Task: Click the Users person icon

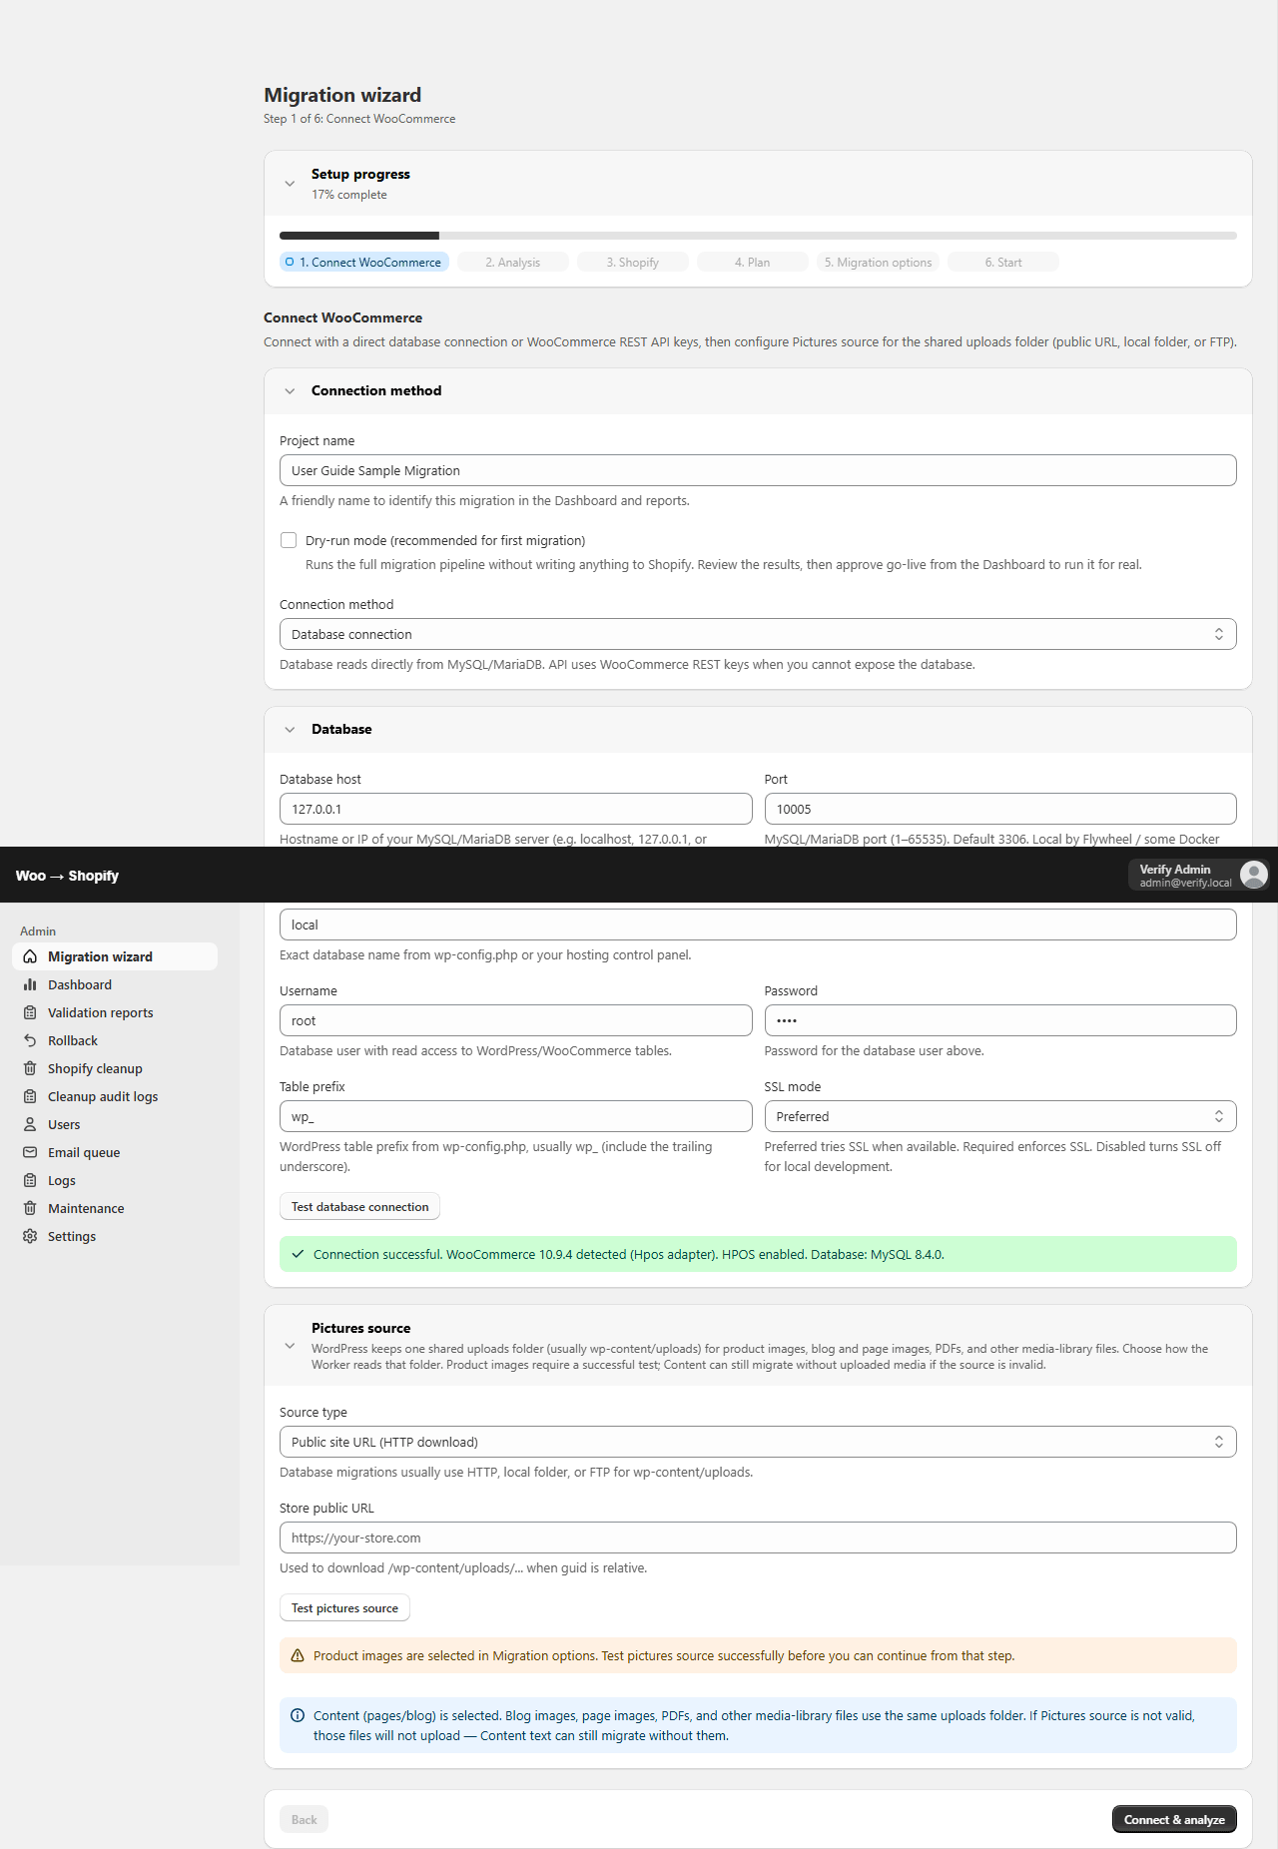Action: coord(30,1124)
